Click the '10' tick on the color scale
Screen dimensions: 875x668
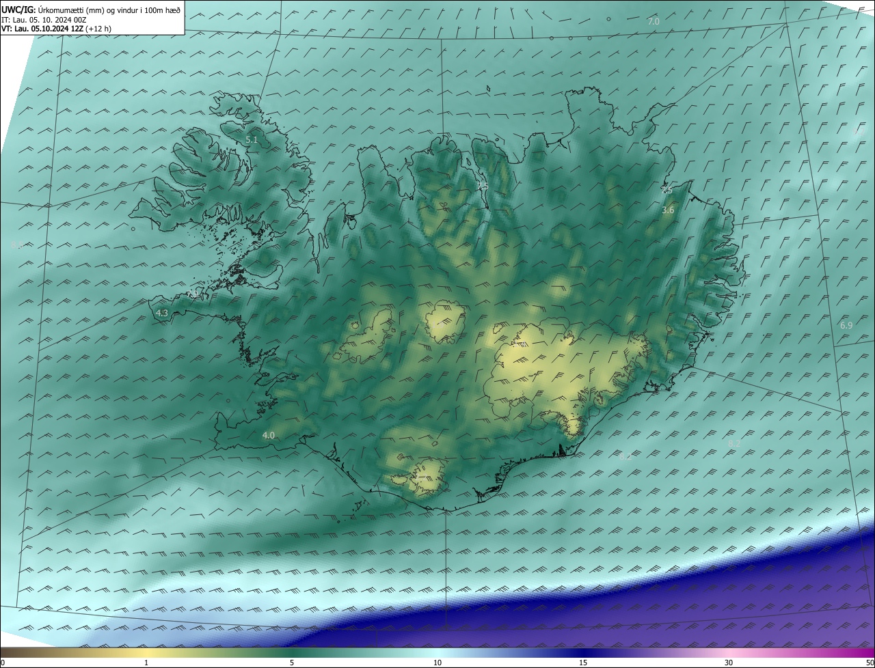click(x=437, y=663)
